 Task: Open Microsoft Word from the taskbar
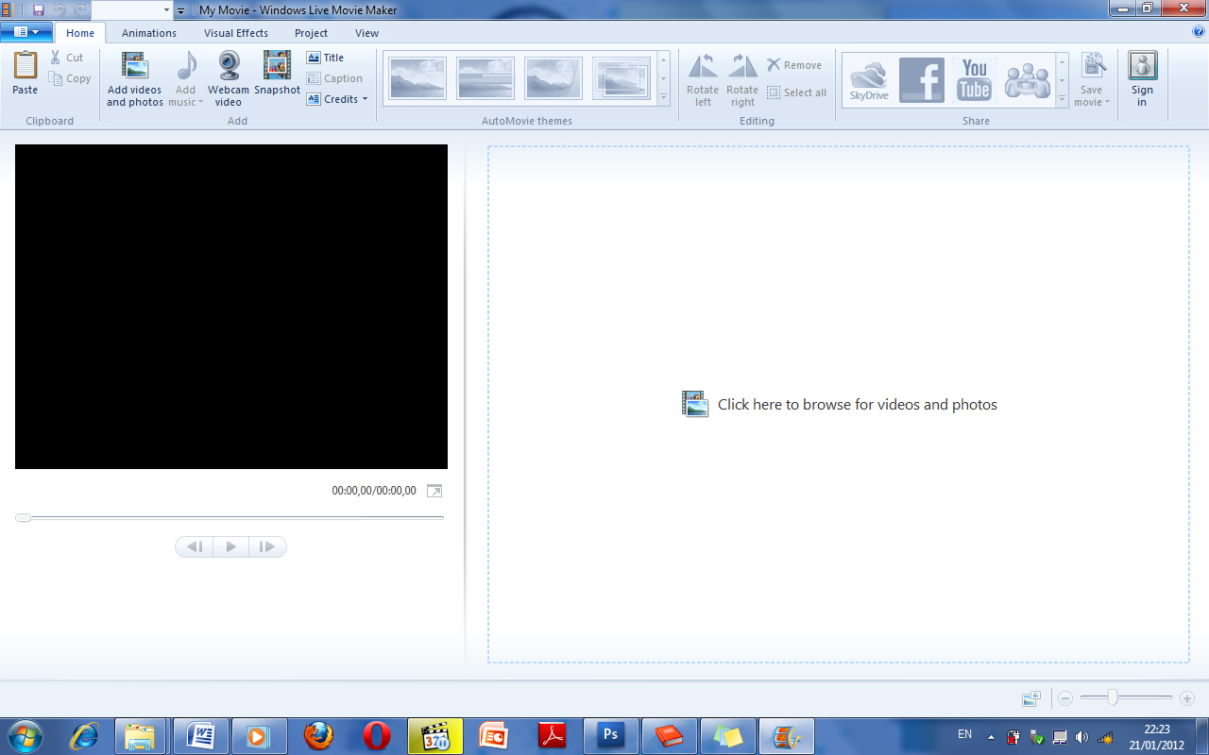point(201,735)
